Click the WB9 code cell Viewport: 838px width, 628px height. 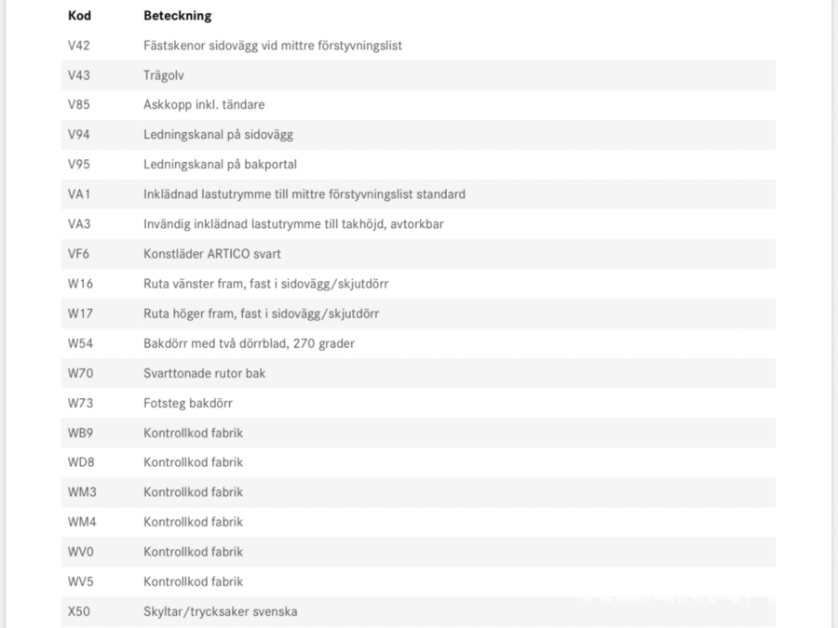click(x=81, y=433)
